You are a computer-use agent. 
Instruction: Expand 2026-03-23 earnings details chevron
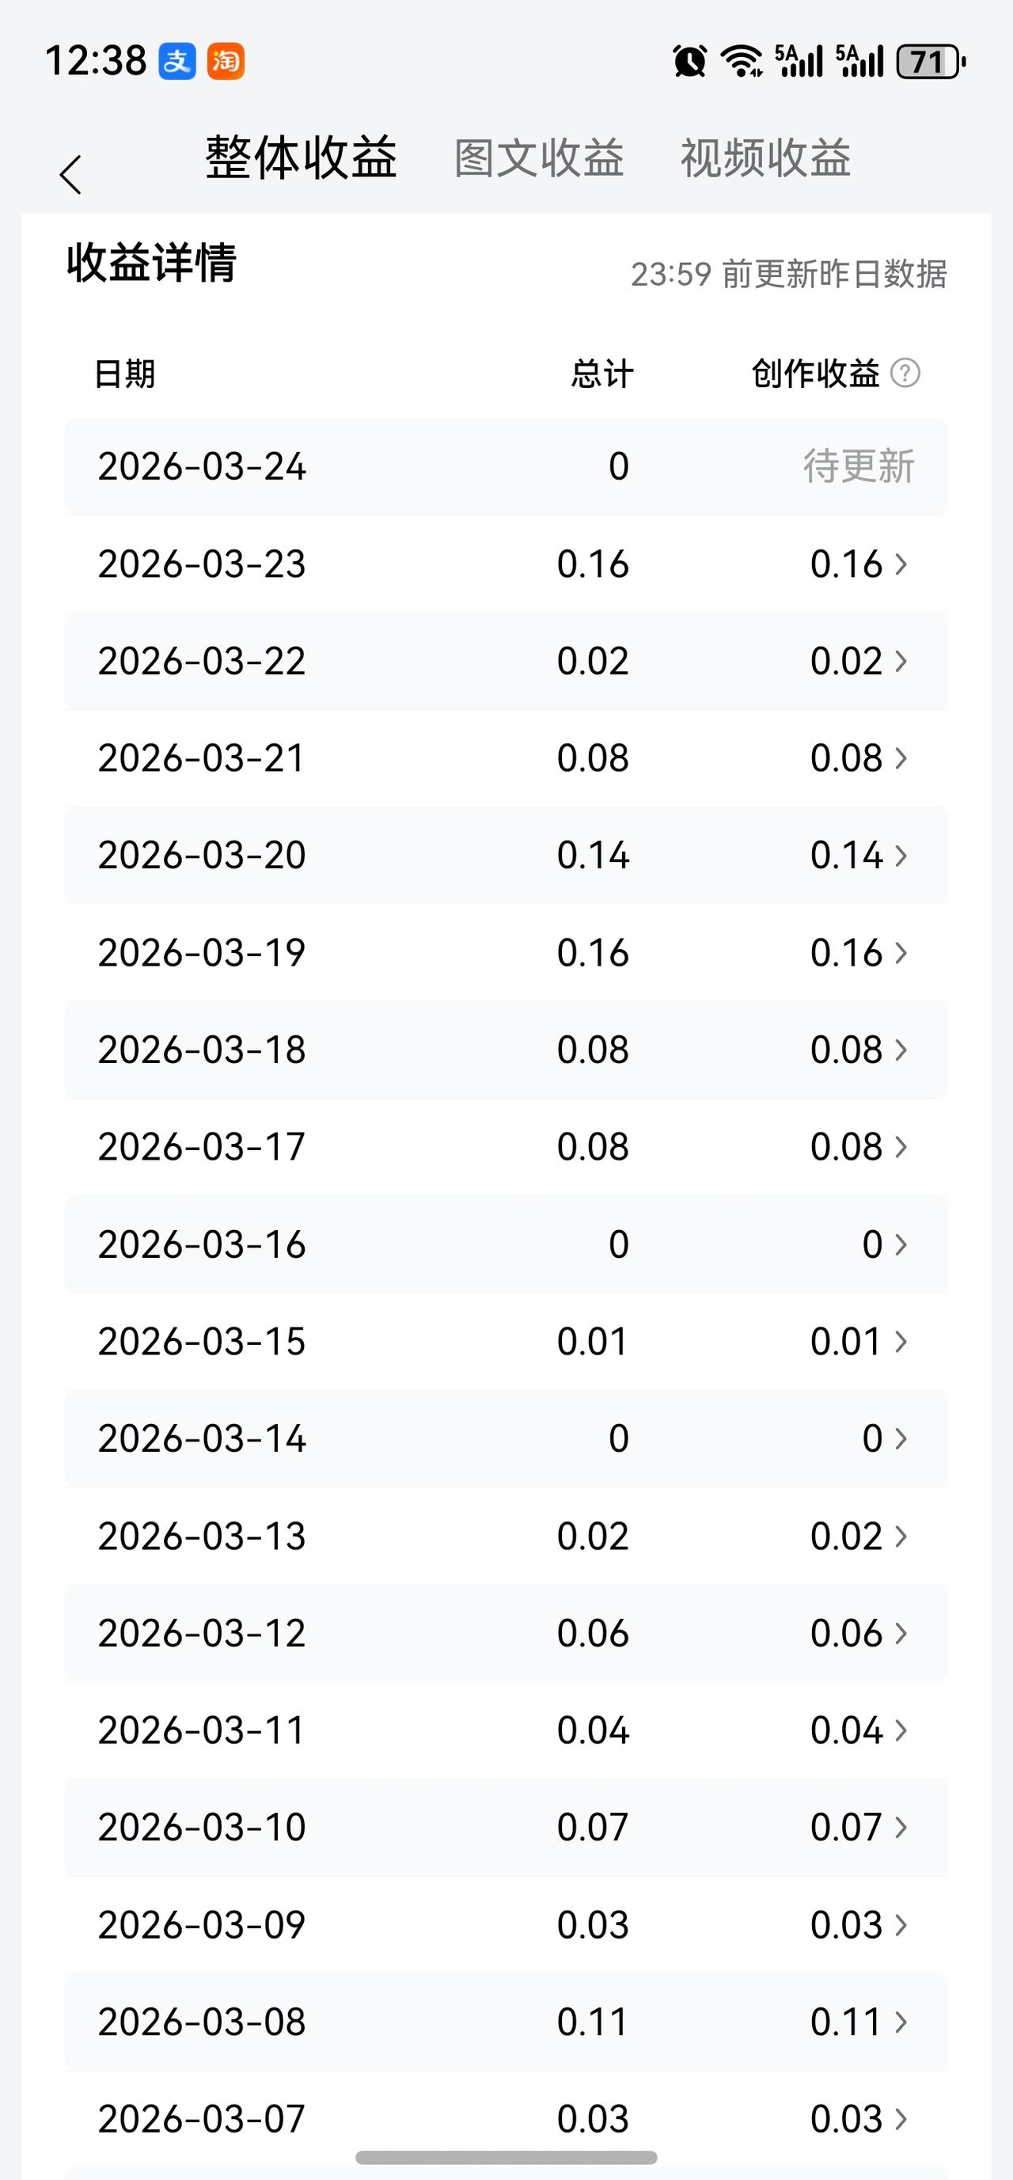click(x=901, y=564)
